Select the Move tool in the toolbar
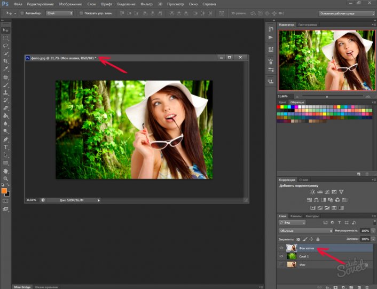 pos(6,30)
